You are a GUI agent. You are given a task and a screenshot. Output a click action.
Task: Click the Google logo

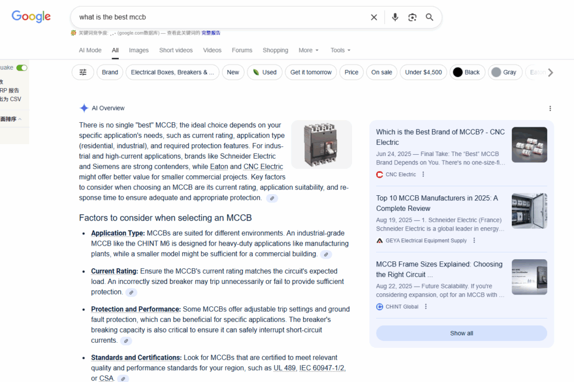click(x=31, y=17)
